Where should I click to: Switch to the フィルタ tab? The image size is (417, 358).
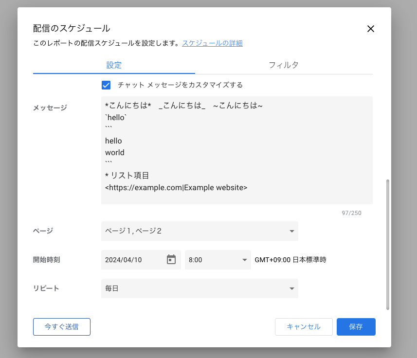tap(283, 65)
